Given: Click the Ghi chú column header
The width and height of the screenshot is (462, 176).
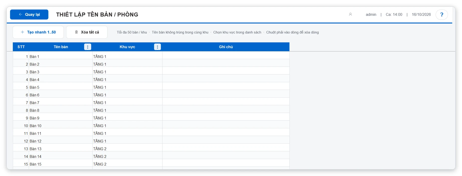Looking at the screenshot, I should click(226, 47).
